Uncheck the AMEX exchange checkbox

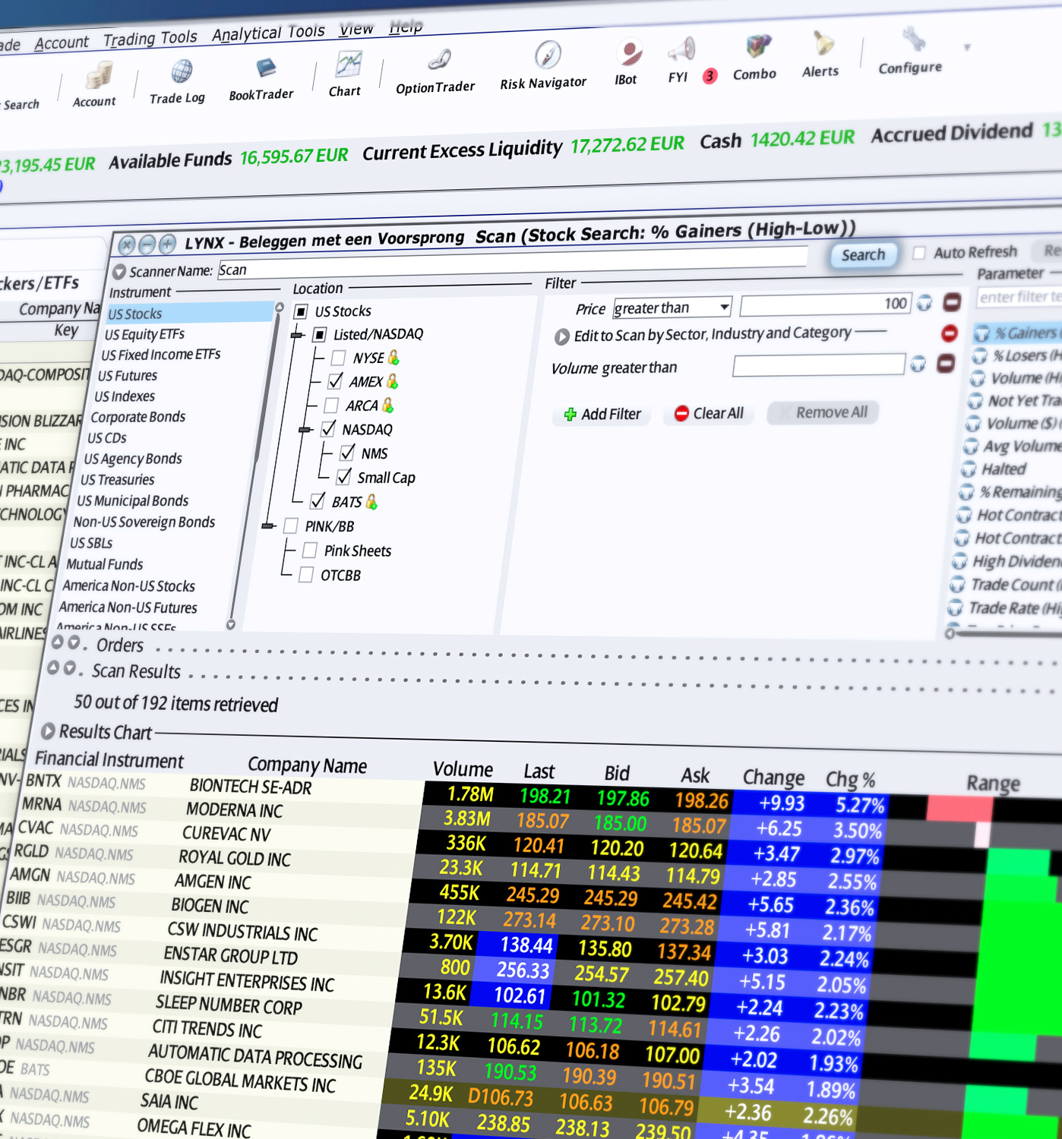(335, 381)
